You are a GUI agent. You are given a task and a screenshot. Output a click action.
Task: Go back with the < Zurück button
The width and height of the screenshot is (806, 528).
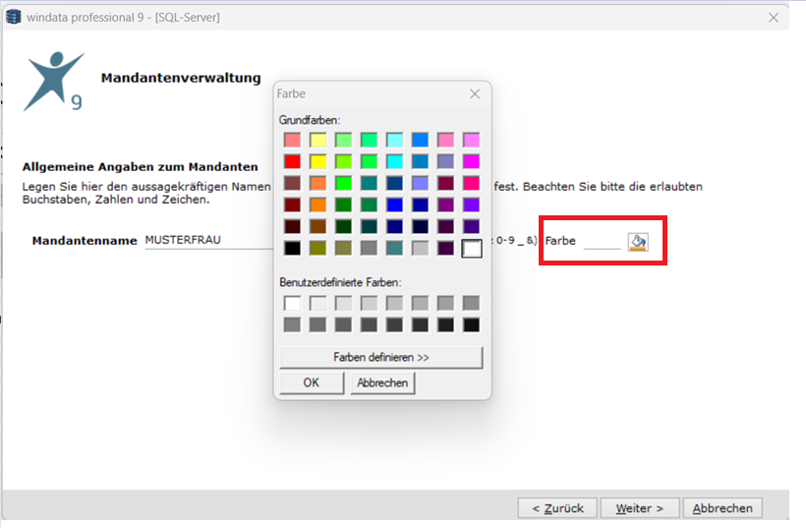557,508
